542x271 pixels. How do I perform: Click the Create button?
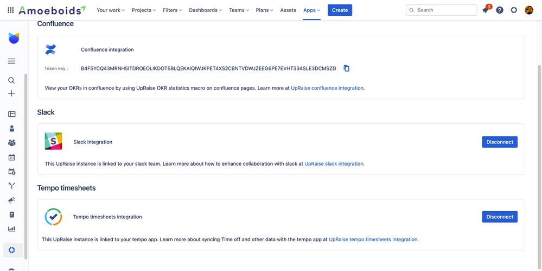[340, 10]
